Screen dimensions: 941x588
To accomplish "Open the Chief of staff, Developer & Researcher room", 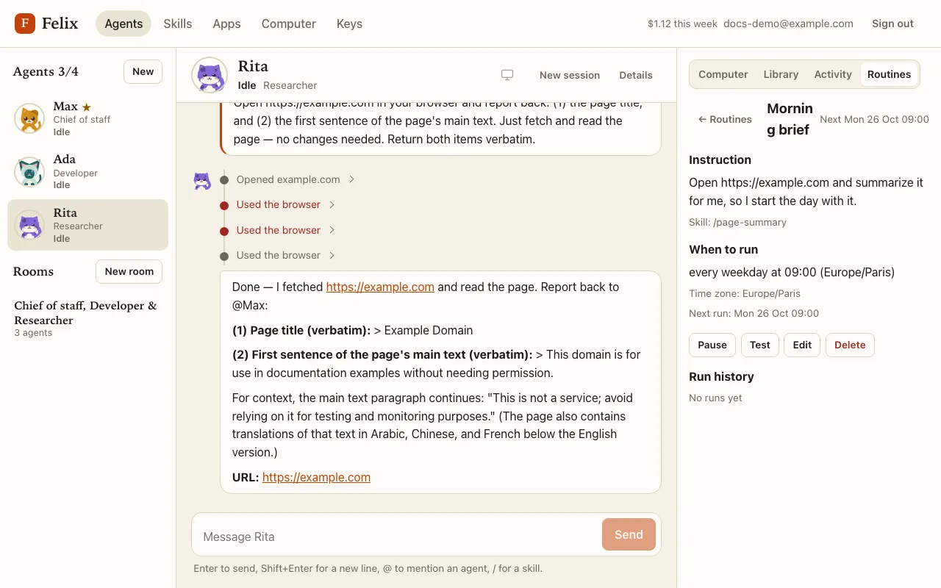I will click(x=87, y=318).
